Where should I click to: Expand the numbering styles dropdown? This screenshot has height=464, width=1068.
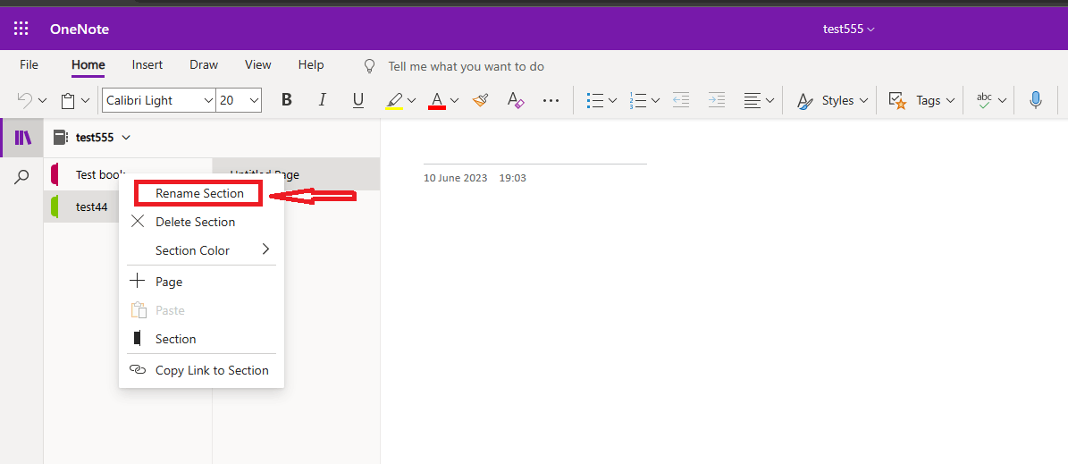[x=655, y=101]
